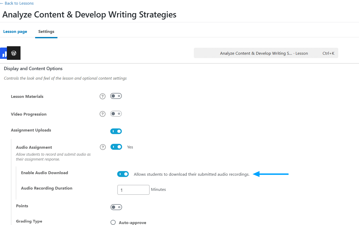
Task: Open Audio Assignment help question mark
Action: (103, 147)
